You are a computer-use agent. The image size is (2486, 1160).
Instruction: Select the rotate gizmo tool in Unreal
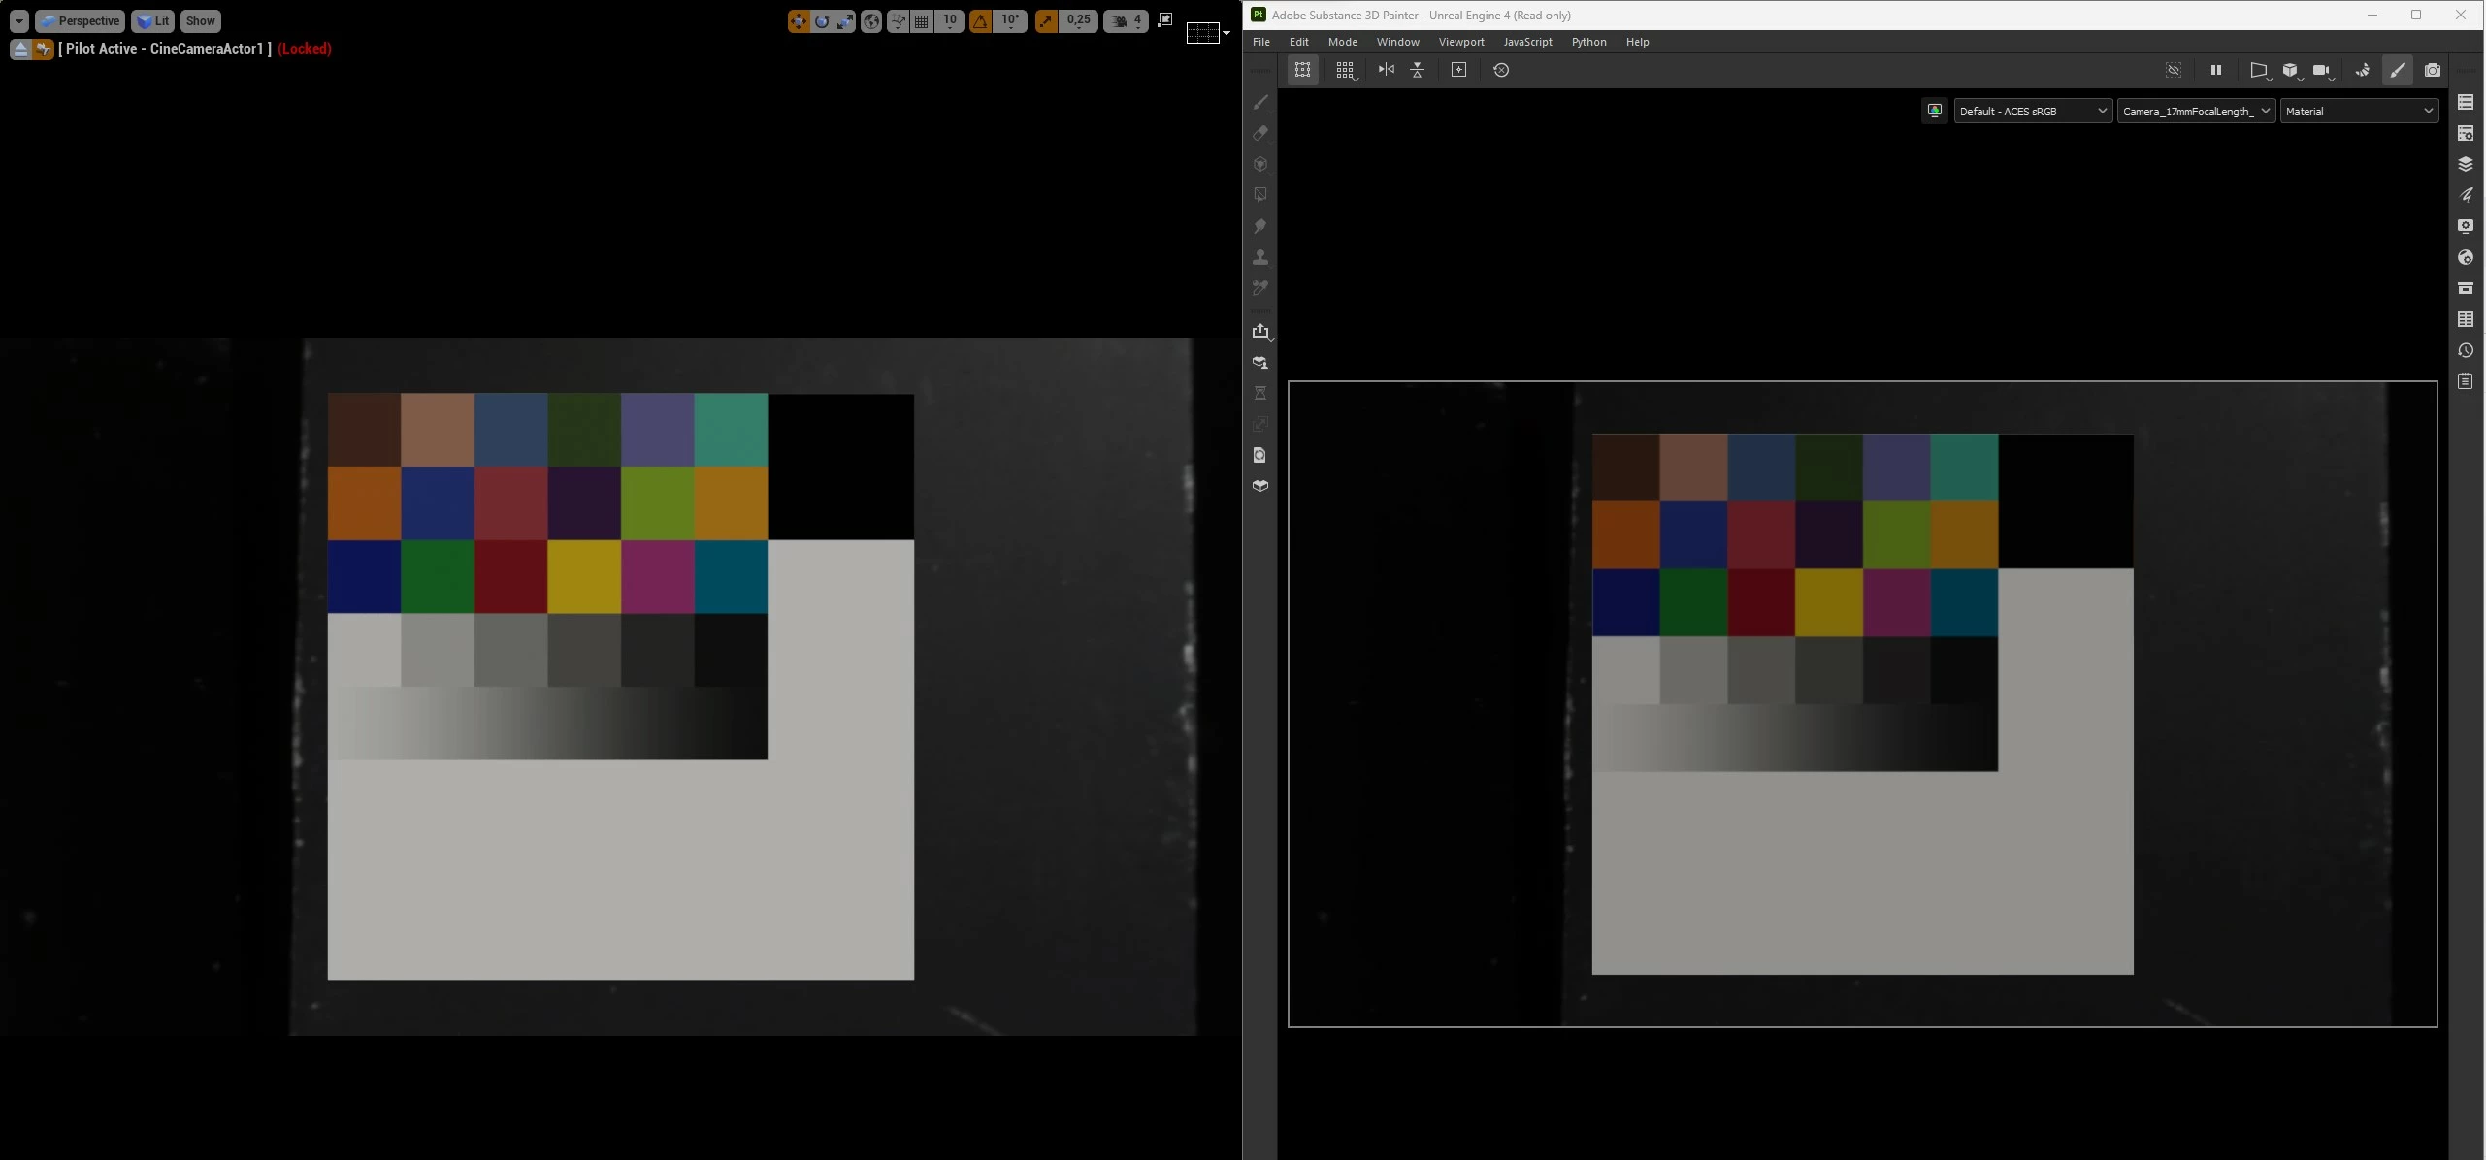[x=822, y=21]
